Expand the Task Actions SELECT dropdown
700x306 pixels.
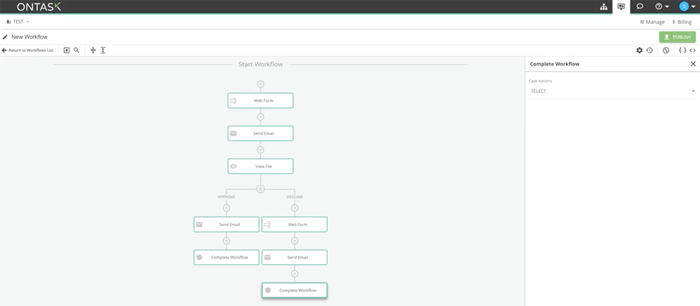point(612,91)
